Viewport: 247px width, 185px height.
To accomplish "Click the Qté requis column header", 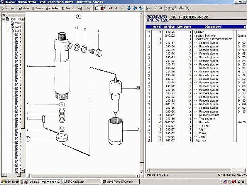I will click(x=184, y=27).
